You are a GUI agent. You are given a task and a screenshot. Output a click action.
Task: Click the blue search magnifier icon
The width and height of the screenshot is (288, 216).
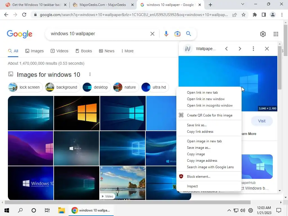188,34
